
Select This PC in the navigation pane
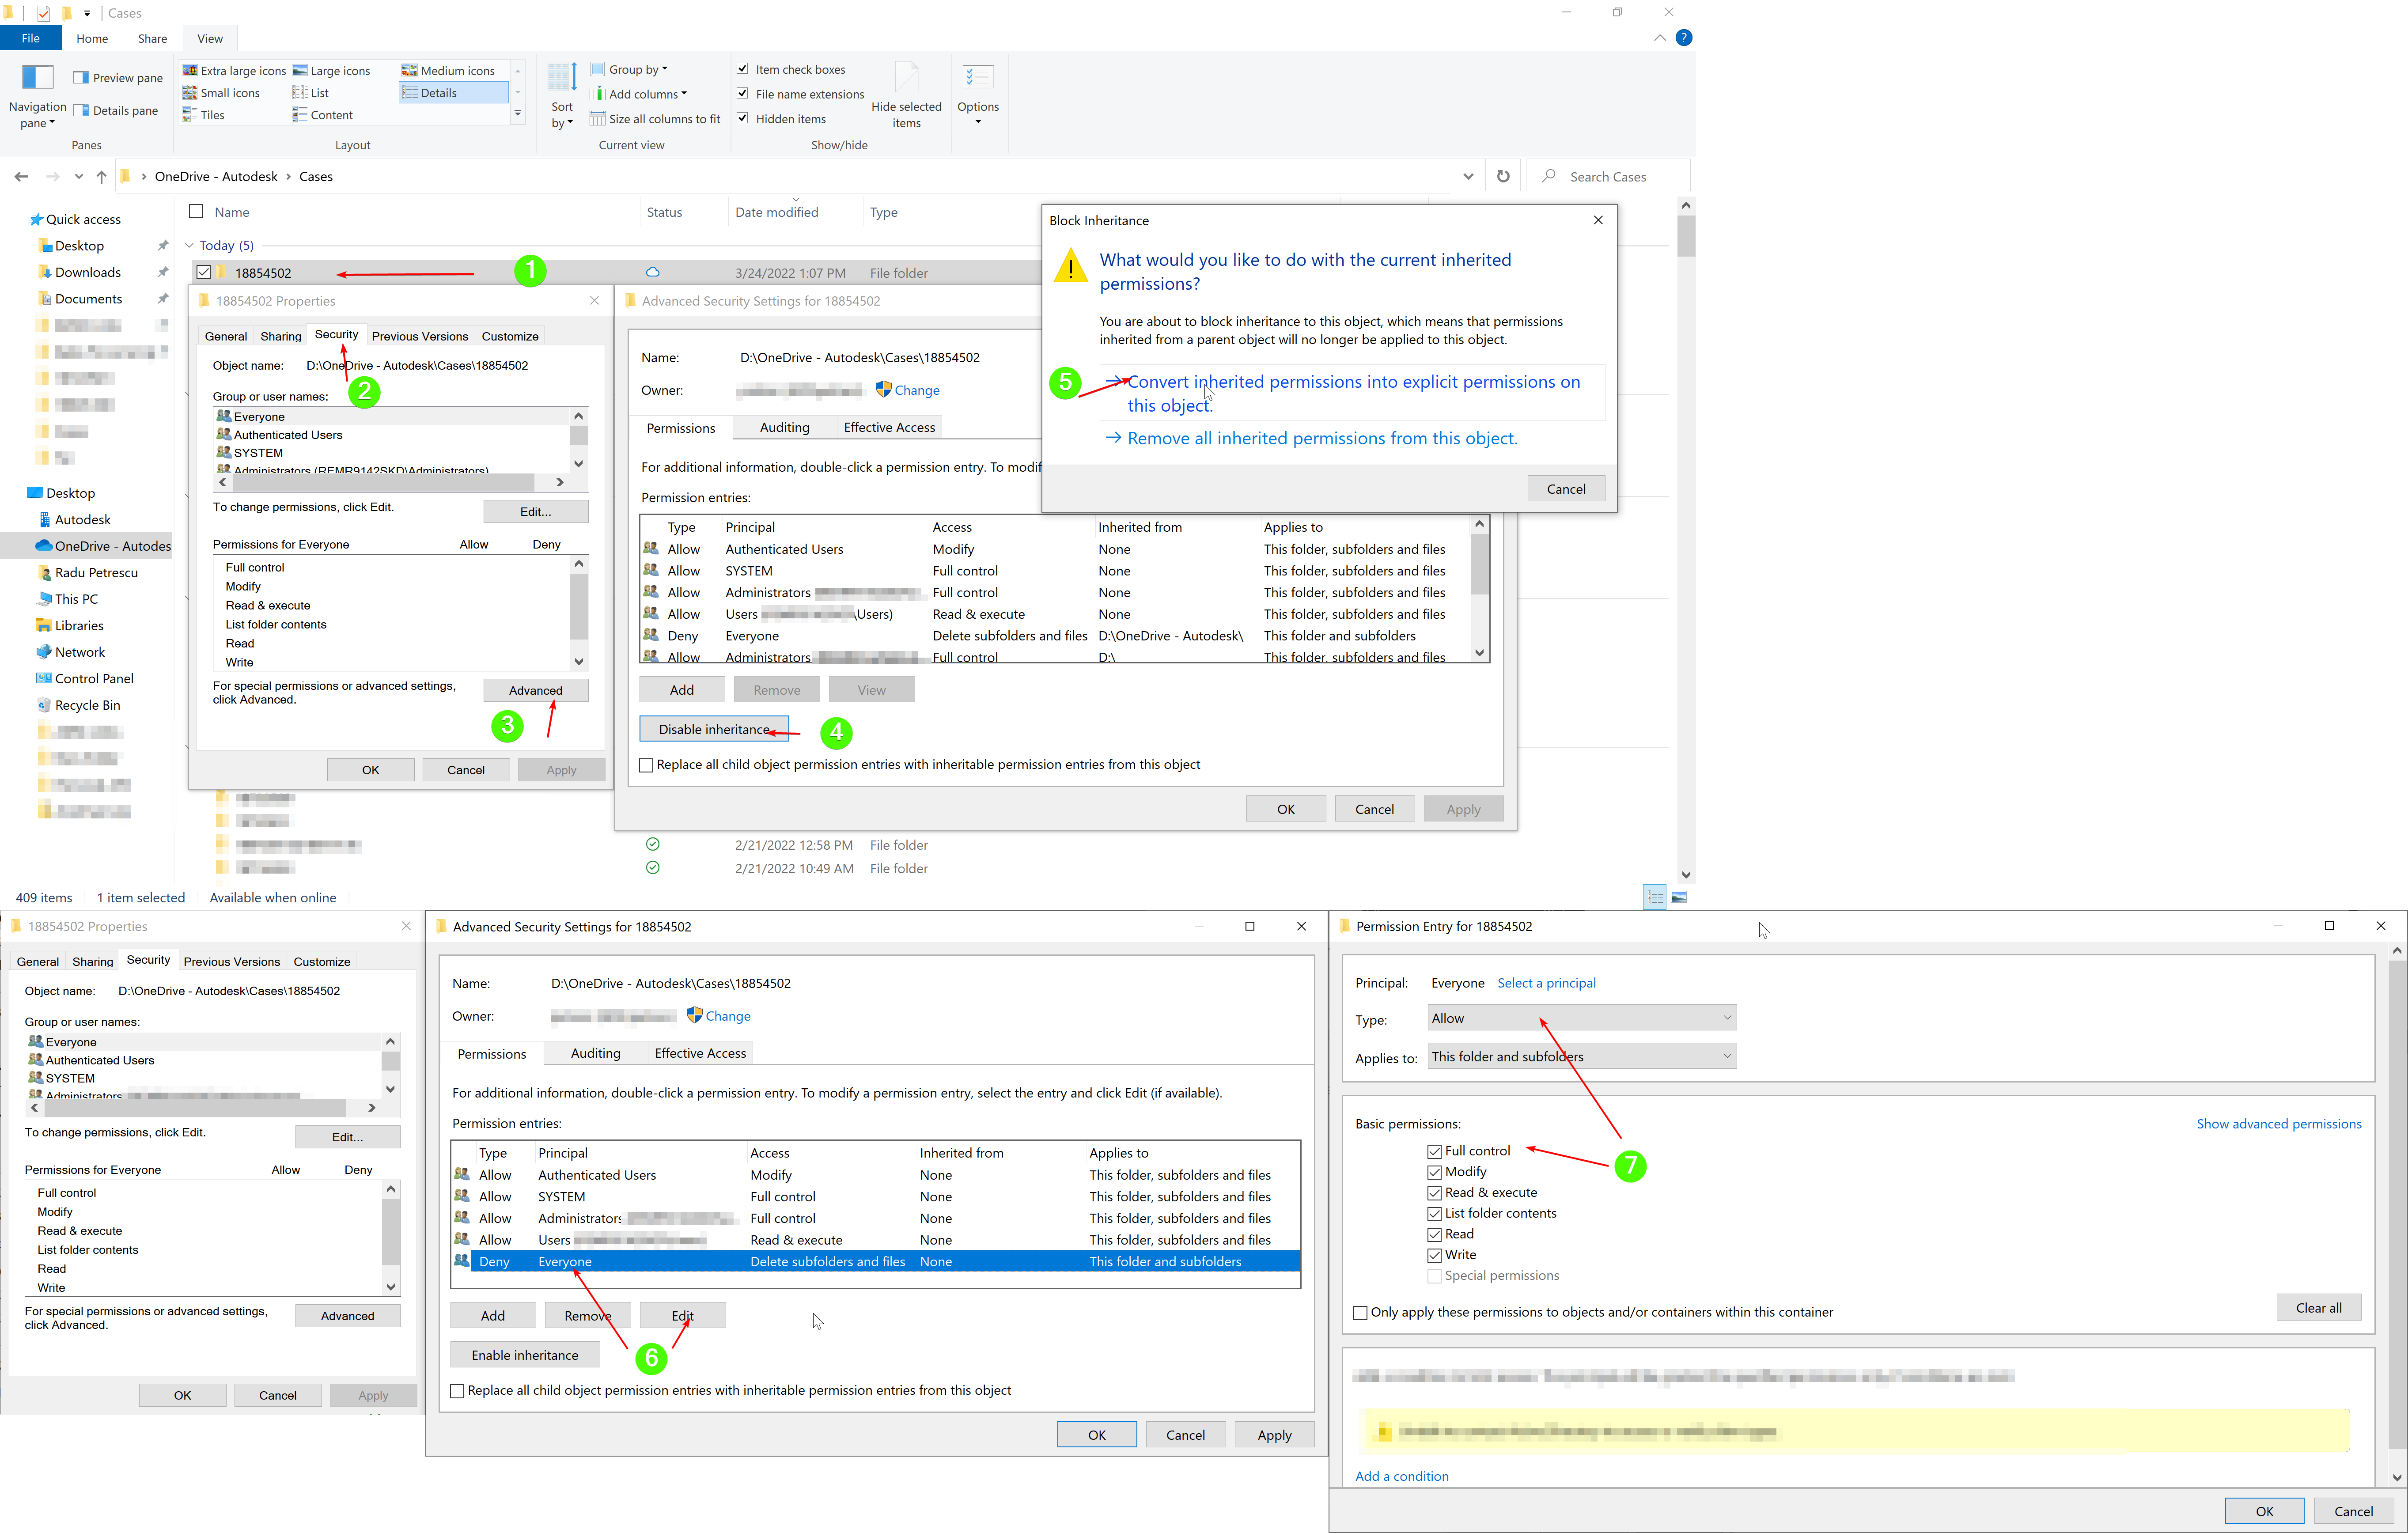pyautogui.click(x=76, y=599)
